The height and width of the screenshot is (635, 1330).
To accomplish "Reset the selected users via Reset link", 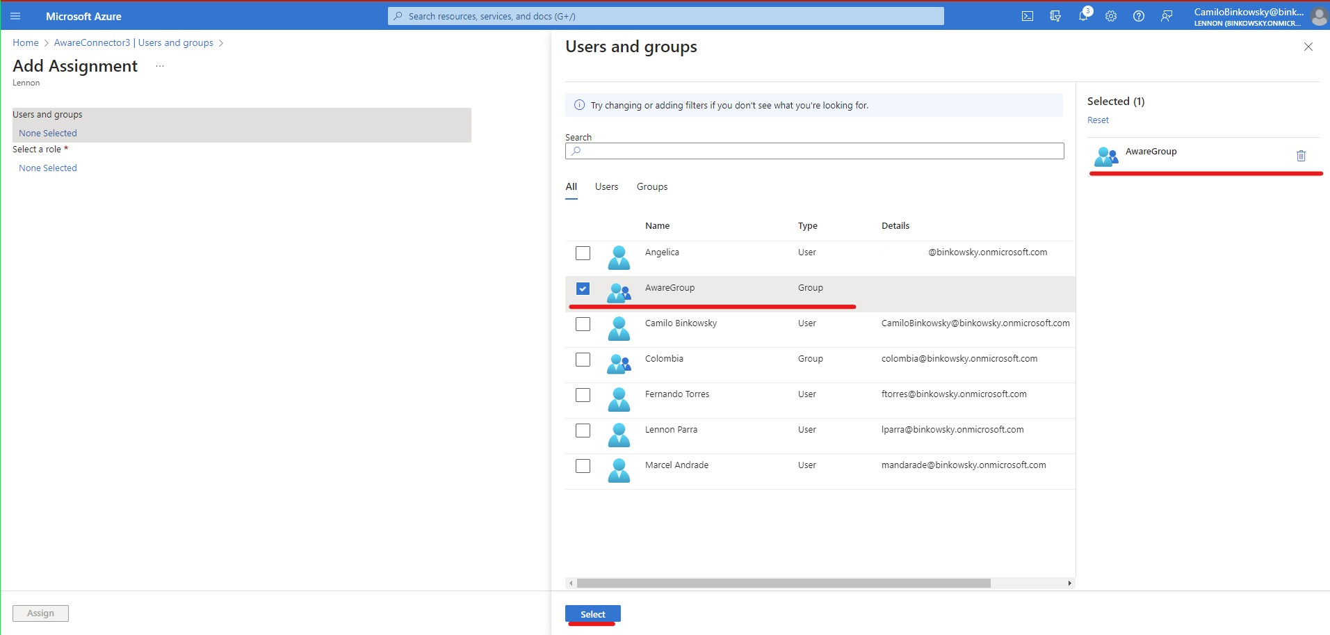I will (1097, 120).
